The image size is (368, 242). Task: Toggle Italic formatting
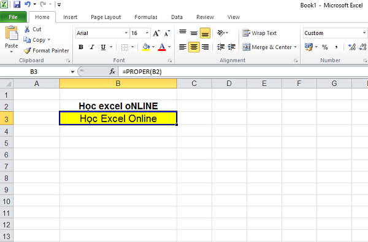[x=92, y=47]
